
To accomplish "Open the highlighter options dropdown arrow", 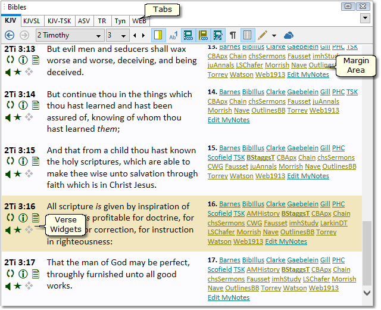I will coord(274,36).
